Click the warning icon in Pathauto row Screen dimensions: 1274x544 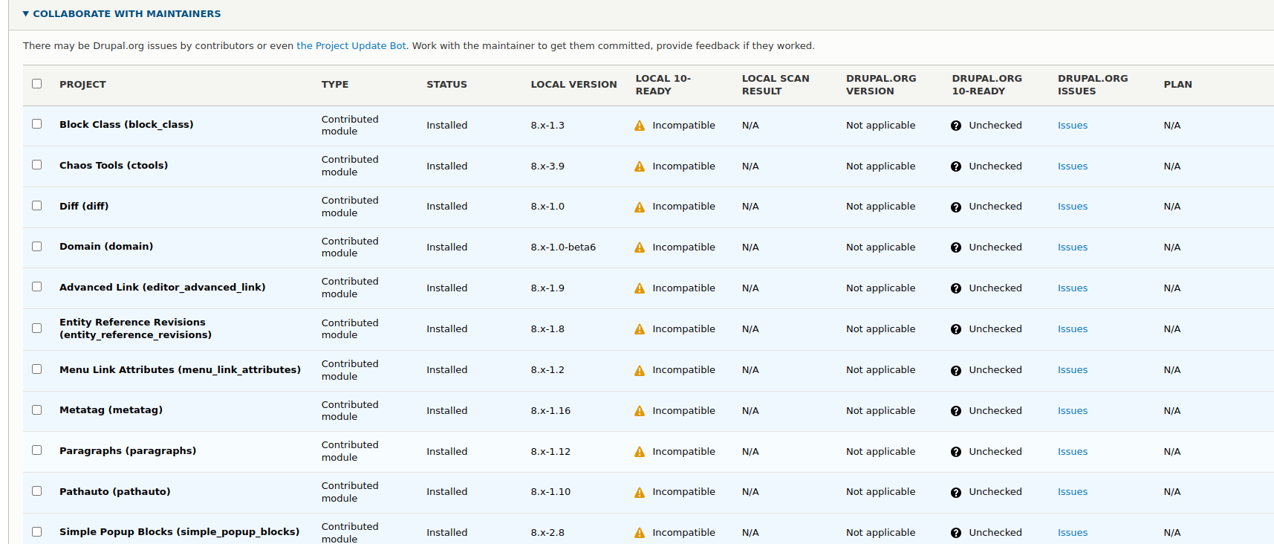click(x=640, y=492)
